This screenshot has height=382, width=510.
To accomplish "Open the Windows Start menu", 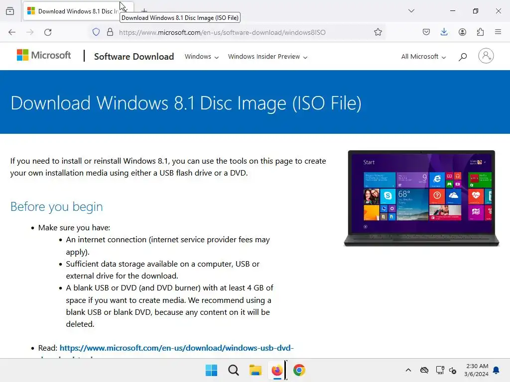I will pos(211,370).
